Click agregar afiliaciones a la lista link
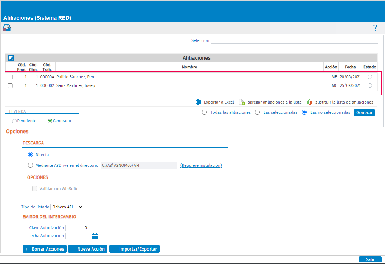This screenshot has height=264, width=385. point(275,102)
